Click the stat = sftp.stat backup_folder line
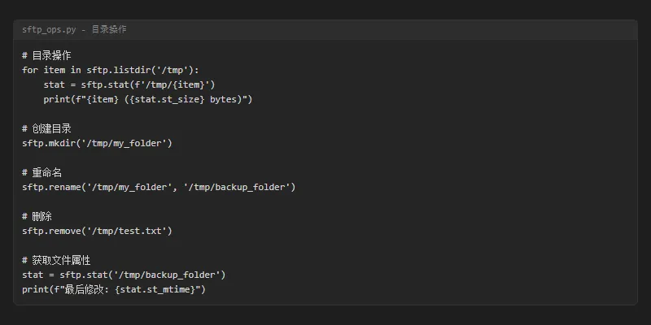The height and width of the screenshot is (325, 651). [124, 275]
